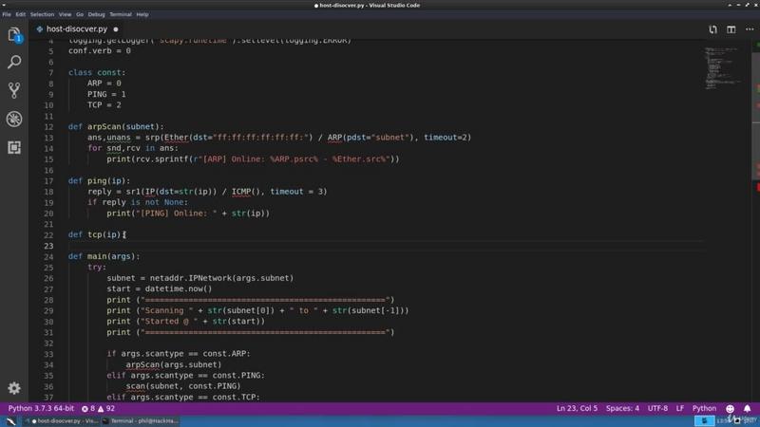The image size is (760, 427).
Task: Open the Manage gear settings icon
Action: click(x=14, y=388)
